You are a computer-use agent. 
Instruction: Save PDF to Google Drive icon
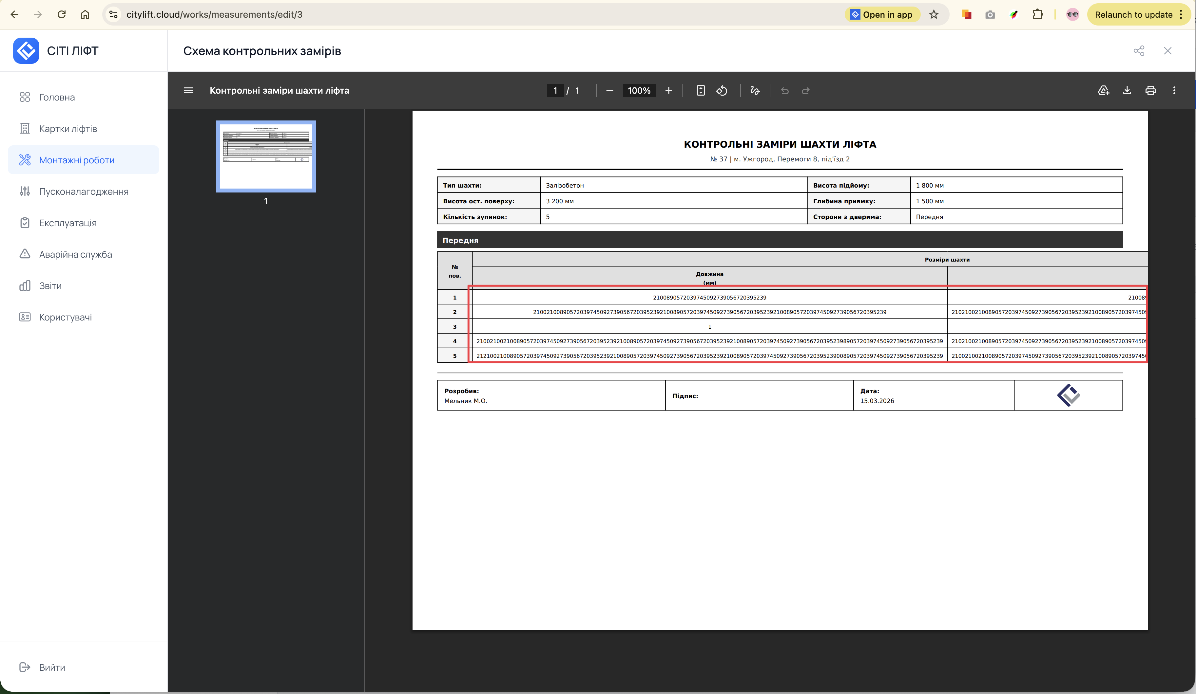pyautogui.click(x=1104, y=91)
